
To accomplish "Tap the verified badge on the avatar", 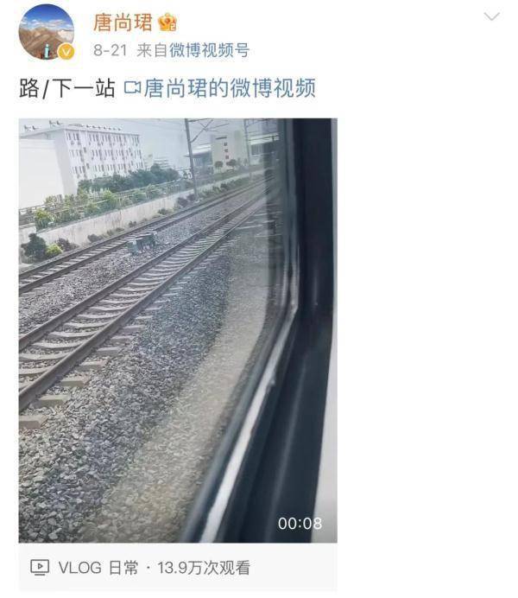I will 66,52.
